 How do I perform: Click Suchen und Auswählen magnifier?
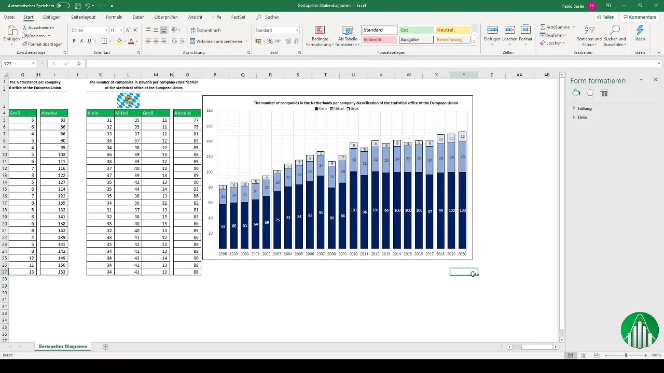click(x=615, y=30)
